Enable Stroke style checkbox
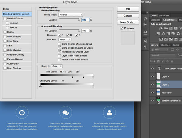 click(5, 32)
